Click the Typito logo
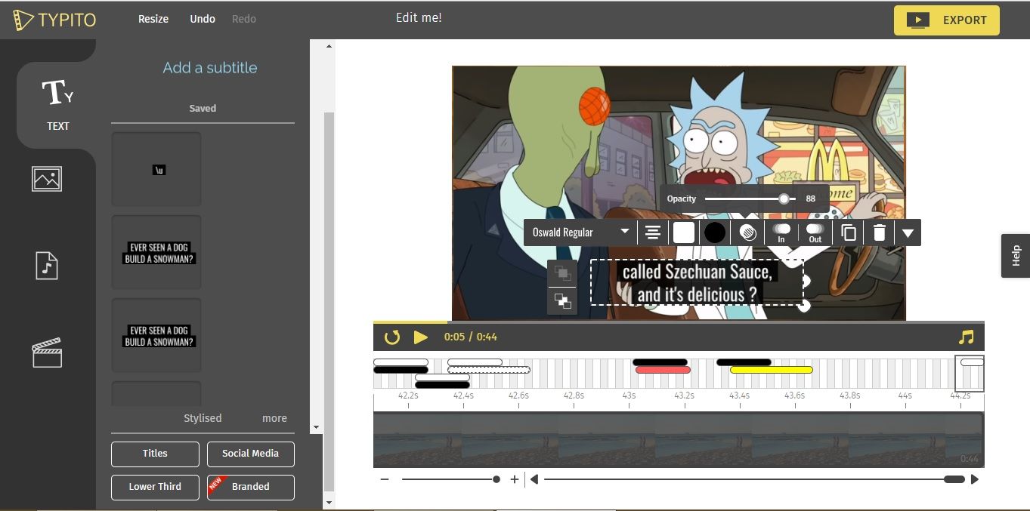The width and height of the screenshot is (1030, 511). (x=54, y=20)
